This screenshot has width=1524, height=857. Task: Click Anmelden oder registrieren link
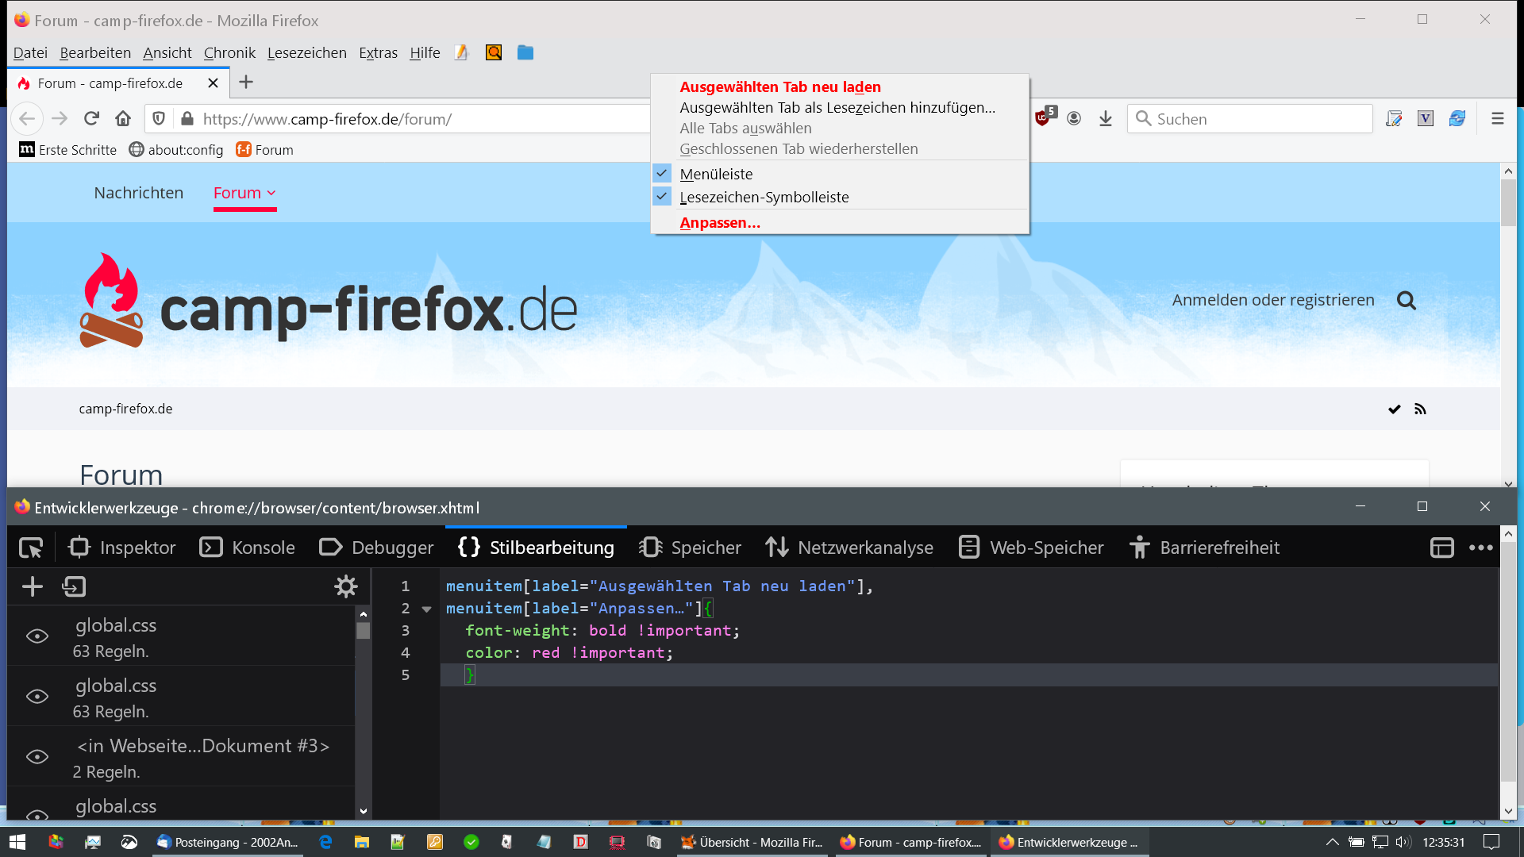point(1272,300)
